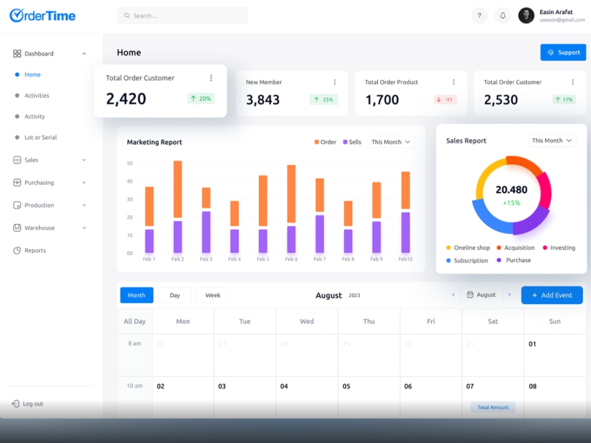Open three-dot menu on Total Order Product card
The height and width of the screenshot is (443, 591).
point(454,82)
